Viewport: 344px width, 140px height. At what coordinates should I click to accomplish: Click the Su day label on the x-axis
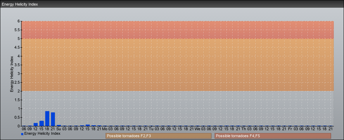pos(59,129)
